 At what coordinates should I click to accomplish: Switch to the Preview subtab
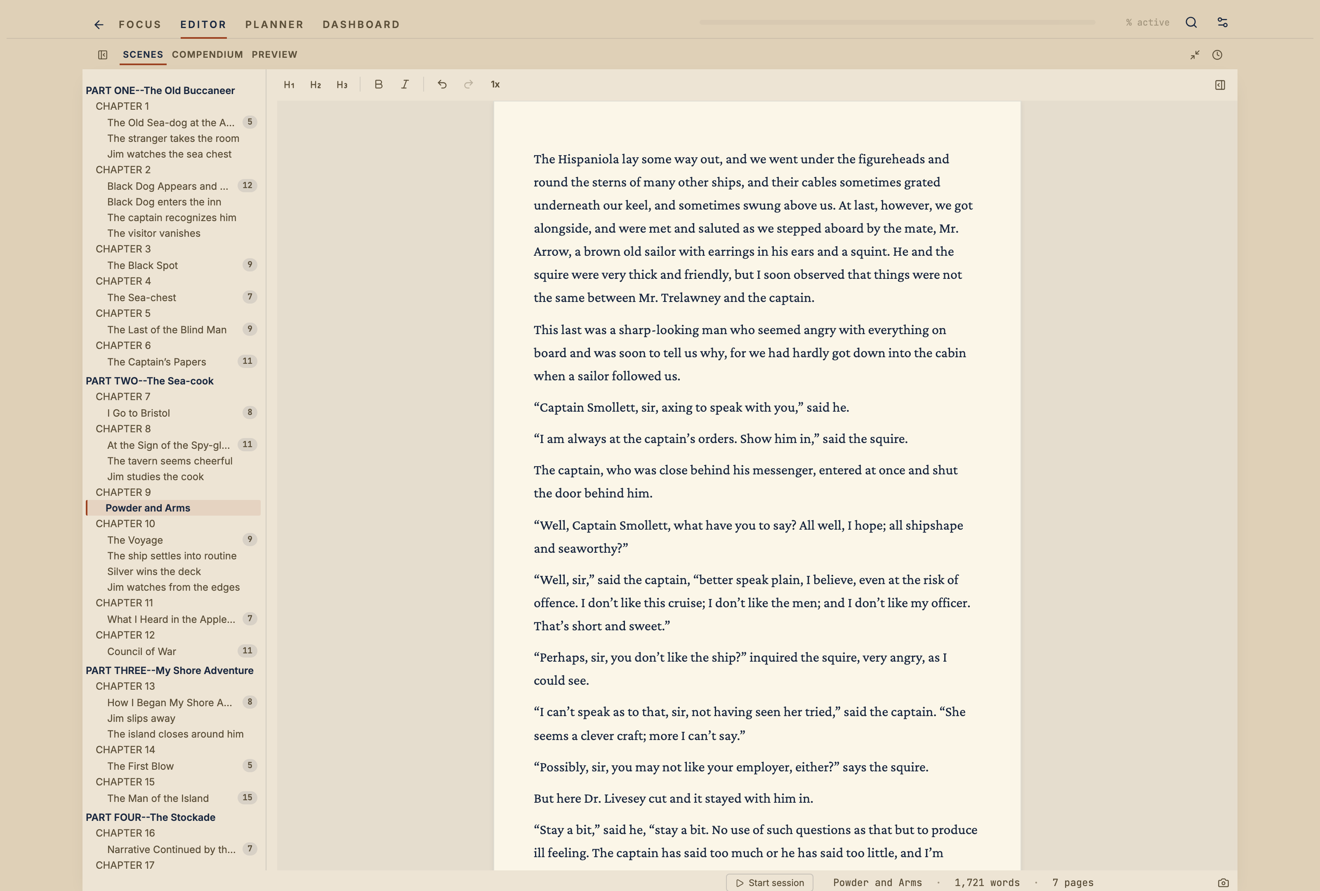(274, 54)
